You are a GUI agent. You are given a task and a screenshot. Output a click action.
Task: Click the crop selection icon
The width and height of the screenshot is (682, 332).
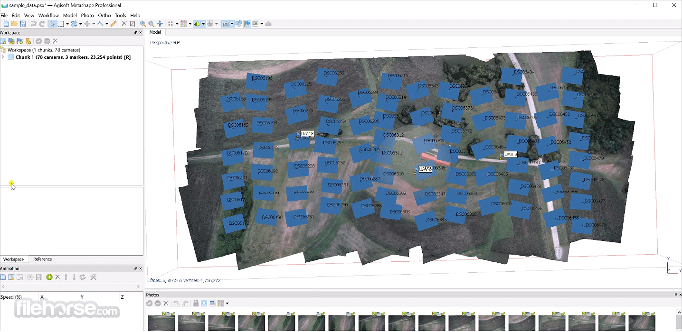tap(133, 24)
